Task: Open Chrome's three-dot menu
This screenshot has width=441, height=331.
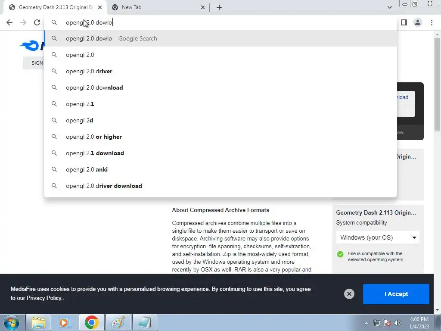Action: click(432, 22)
